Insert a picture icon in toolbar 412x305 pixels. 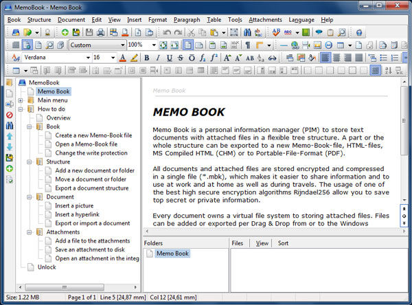317,45
